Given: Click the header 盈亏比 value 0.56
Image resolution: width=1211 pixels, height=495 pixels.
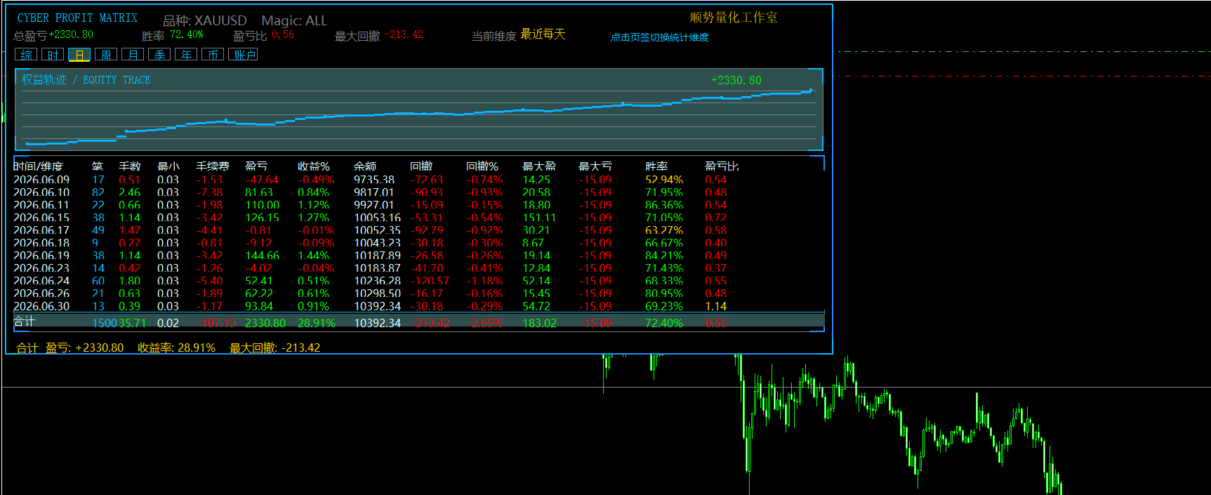Looking at the screenshot, I should [x=283, y=34].
